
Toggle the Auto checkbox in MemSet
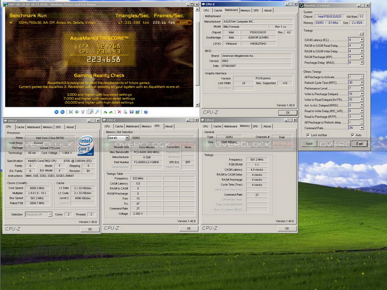coord(353,135)
